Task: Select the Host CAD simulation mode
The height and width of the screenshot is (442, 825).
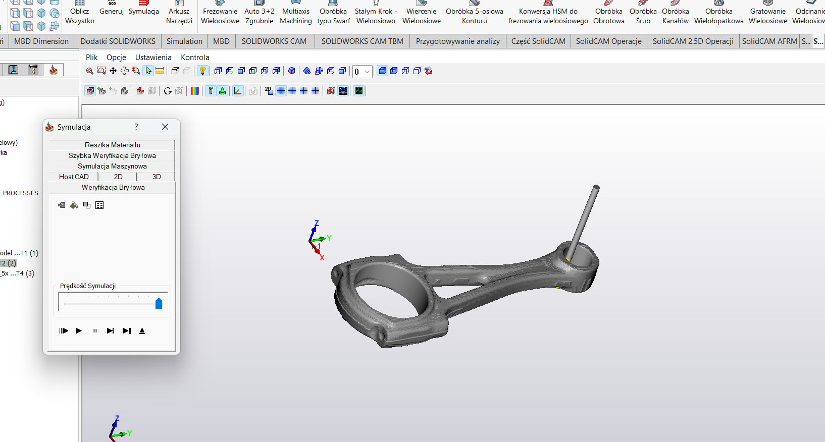Action: (74, 177)
